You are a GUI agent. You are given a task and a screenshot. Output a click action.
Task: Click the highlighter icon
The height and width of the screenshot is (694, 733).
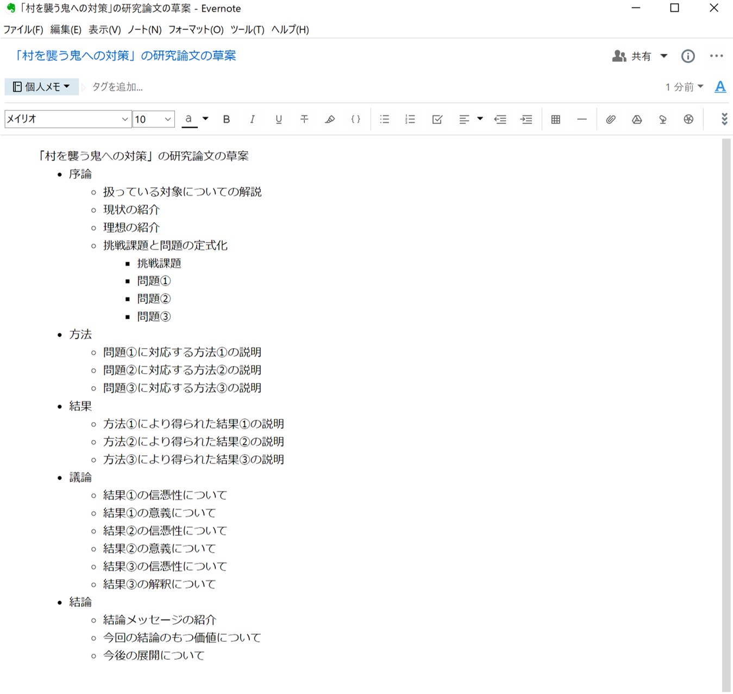[x=330, y=119]
